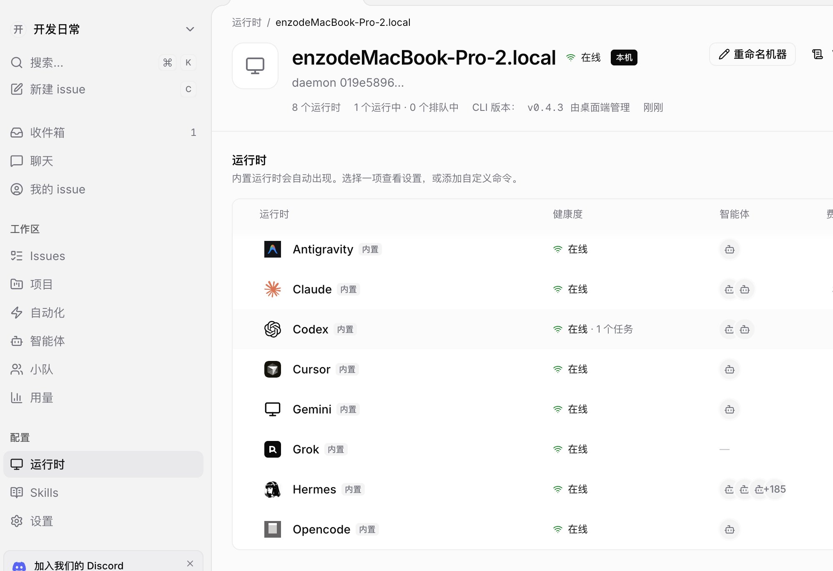Open the Opencode runtime row
This screenshot has height=571, width=833.
[x=533, y=529]
